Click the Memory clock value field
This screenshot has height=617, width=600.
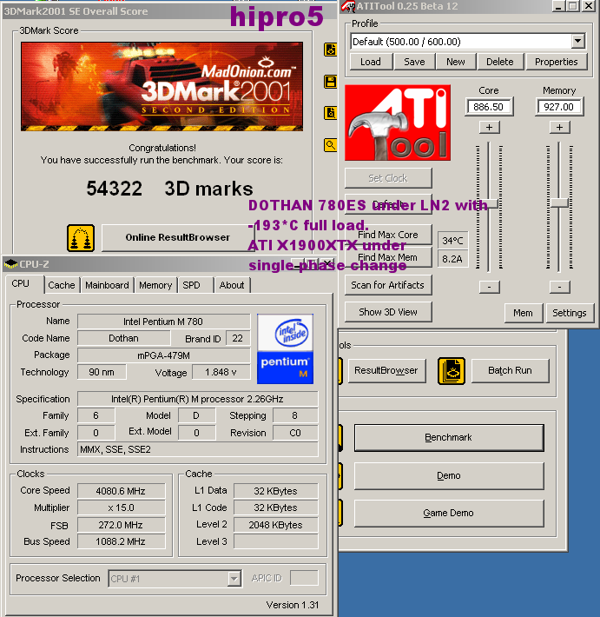559,107
